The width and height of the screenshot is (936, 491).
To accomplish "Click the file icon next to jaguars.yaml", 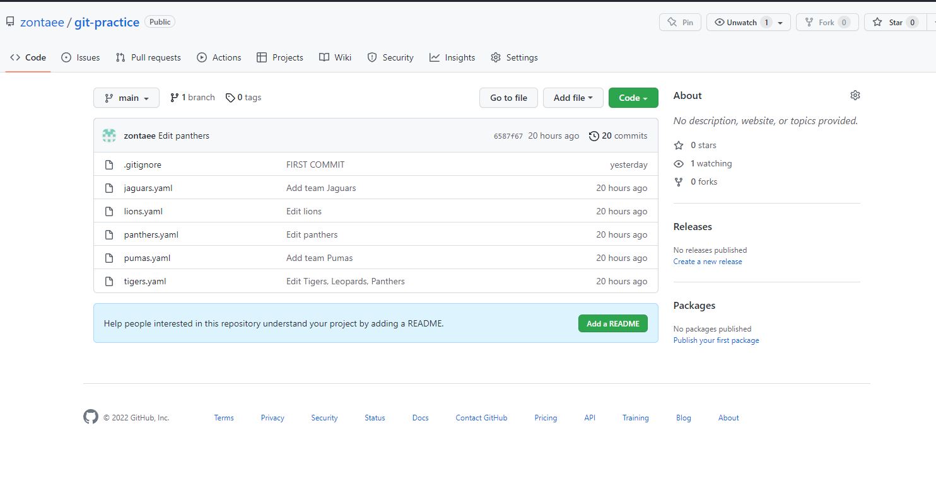I will [x=109, y=188].
